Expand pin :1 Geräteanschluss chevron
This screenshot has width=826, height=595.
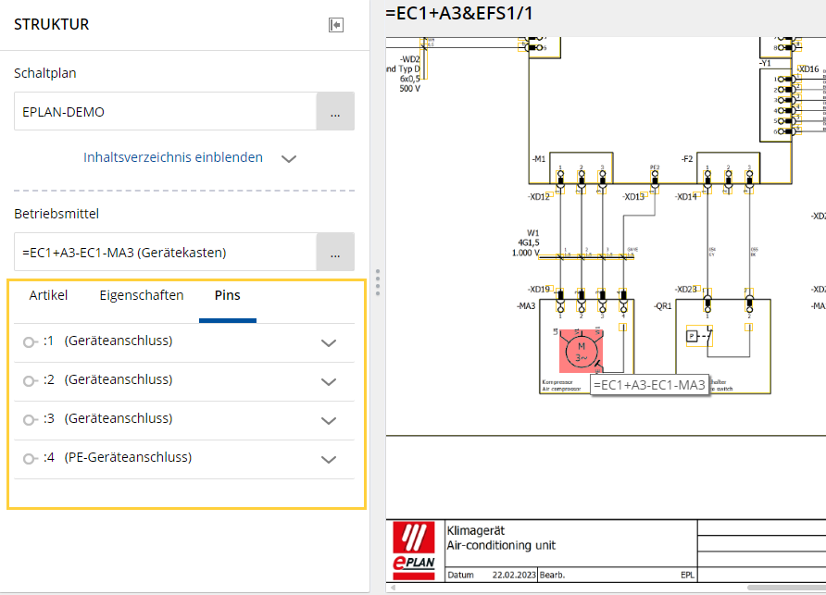click(x=329, y=343)
